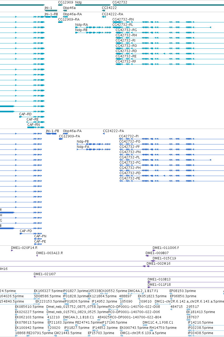Image resolution: width=224 pixels, height=337 pixels.
Task: Open clone DME1-010B13
Action: click(159, 279)
